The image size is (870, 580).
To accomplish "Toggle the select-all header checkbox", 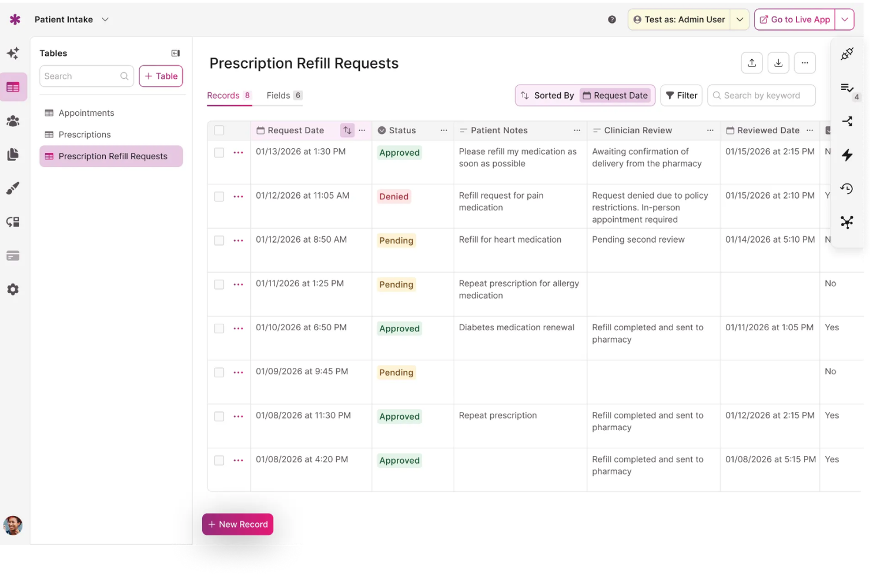I will point(219,130).
